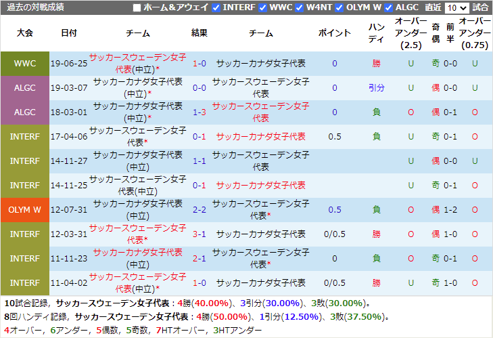
Task: Click the オーバーアンダー (2.5) column header
Action: coord(411,33)
